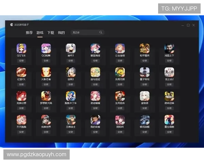Open the QQ炫舞 game icon
The image size is (204, 163).
[46, 48]
